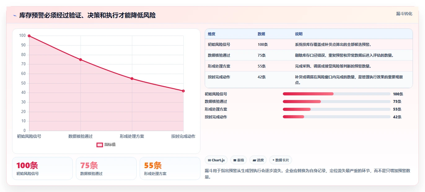
Task: Click description 系统按库存覆盖或补货点筛出的全部候选预警
Action: click(333, 45)
